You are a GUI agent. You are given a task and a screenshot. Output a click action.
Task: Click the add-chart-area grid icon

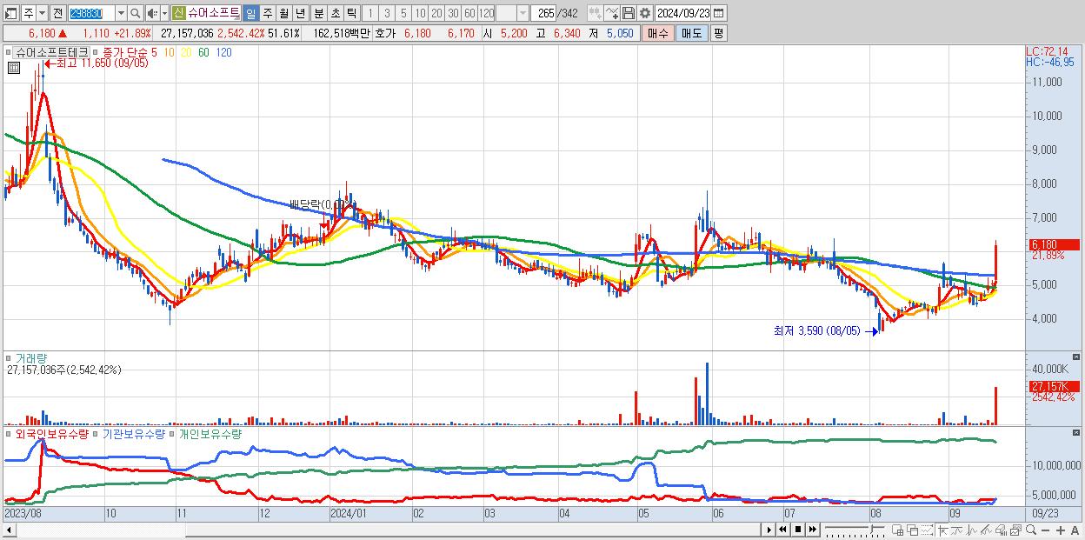(898, 530)
